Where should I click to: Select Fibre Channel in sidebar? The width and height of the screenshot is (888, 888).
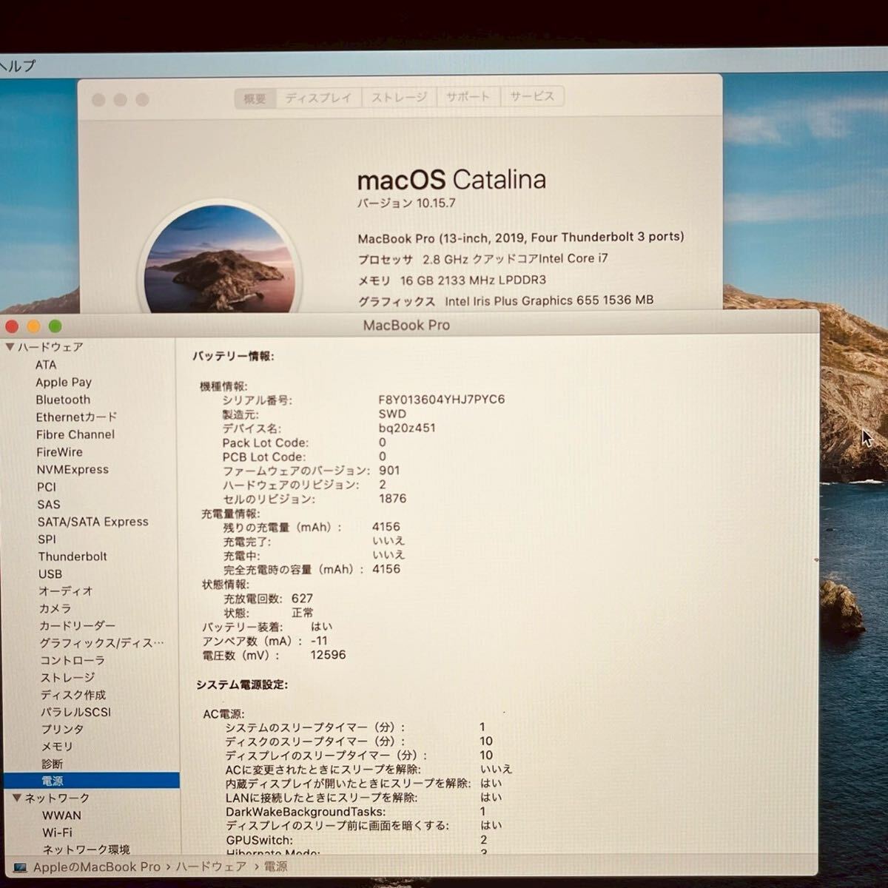tap(75, 435)
